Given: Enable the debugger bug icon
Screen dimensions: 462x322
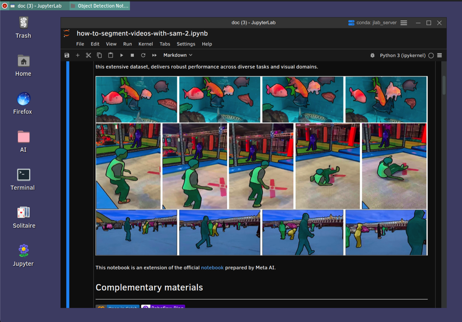Looking at the screenshot, I should [372, 55].
